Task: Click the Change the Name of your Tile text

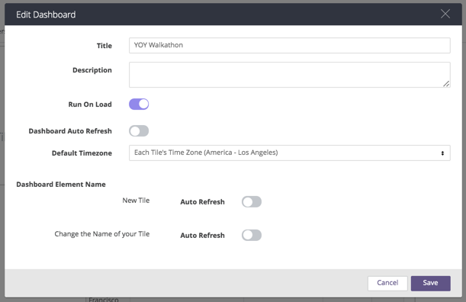Action: (102, 234)
